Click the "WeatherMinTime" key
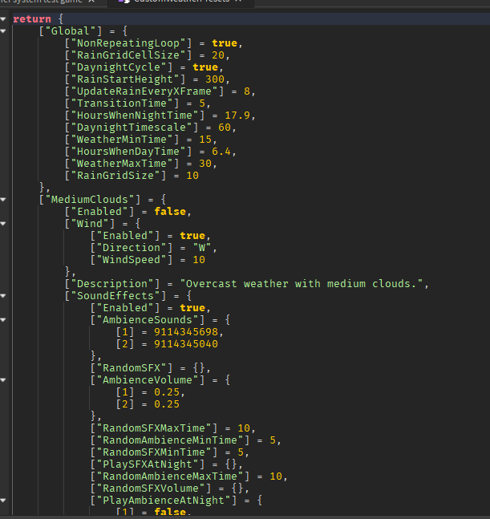 point(122,140)
